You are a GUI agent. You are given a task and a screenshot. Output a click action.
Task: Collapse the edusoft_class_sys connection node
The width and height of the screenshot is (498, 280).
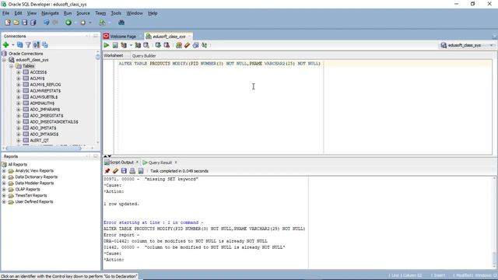pyautogui.click(x=4, y=60)
